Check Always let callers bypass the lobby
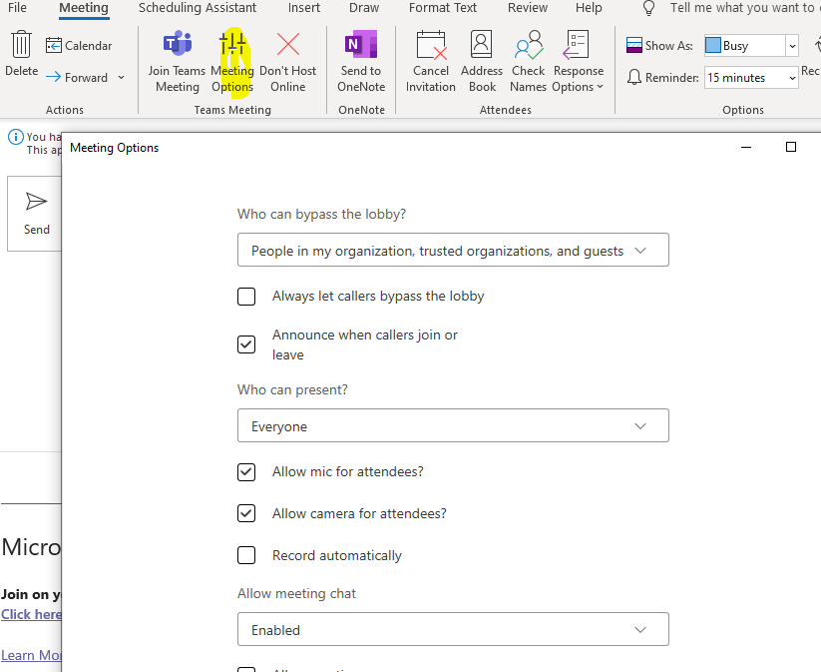821x672 pixels. 246,297
